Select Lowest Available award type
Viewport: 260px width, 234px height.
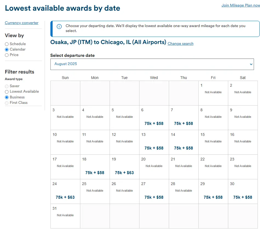tap(7, 92)
